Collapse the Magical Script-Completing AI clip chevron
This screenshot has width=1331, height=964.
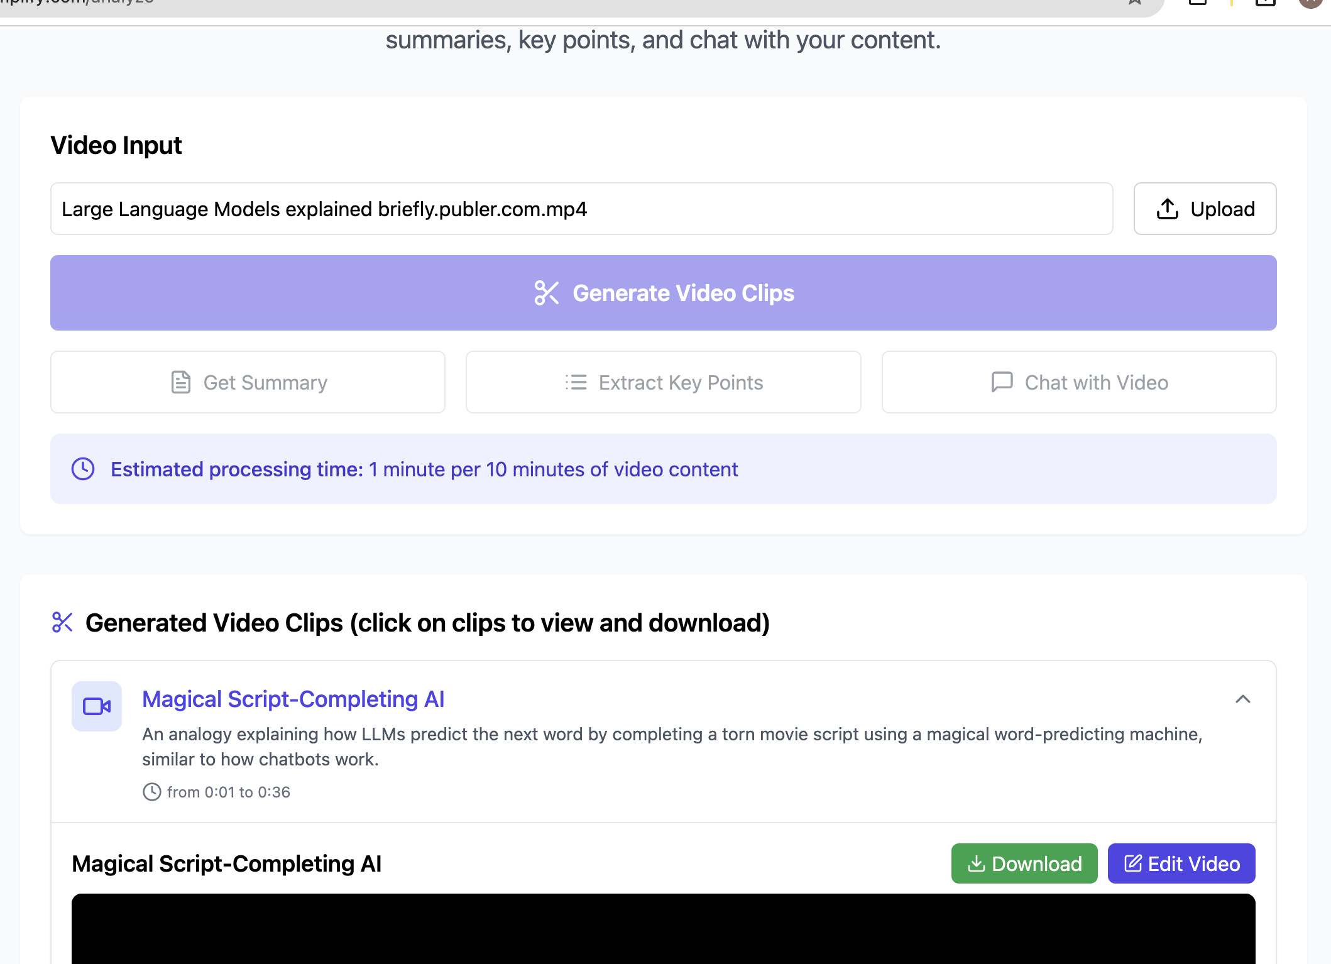(1242, 699)
